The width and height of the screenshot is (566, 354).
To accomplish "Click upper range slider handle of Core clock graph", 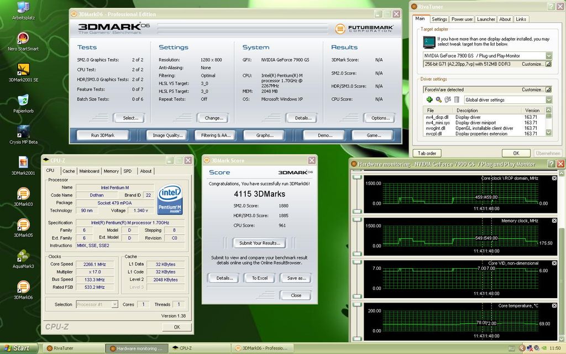I will (x=357, y=178).
